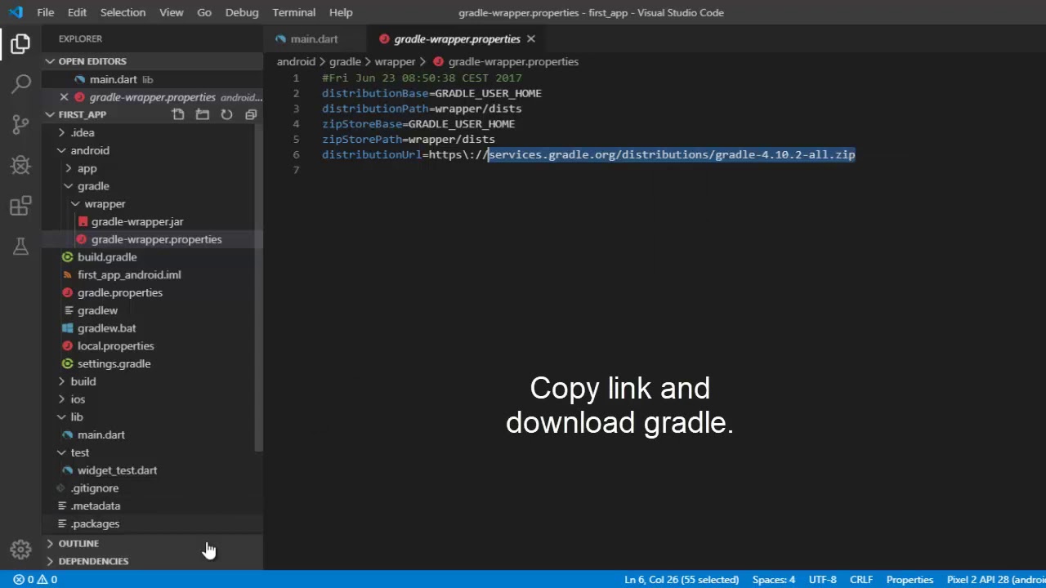The image size is (1046, 588).
Task: Close gradle-wrapper.properties in Open Editors
Action: (x=64, y=97)
